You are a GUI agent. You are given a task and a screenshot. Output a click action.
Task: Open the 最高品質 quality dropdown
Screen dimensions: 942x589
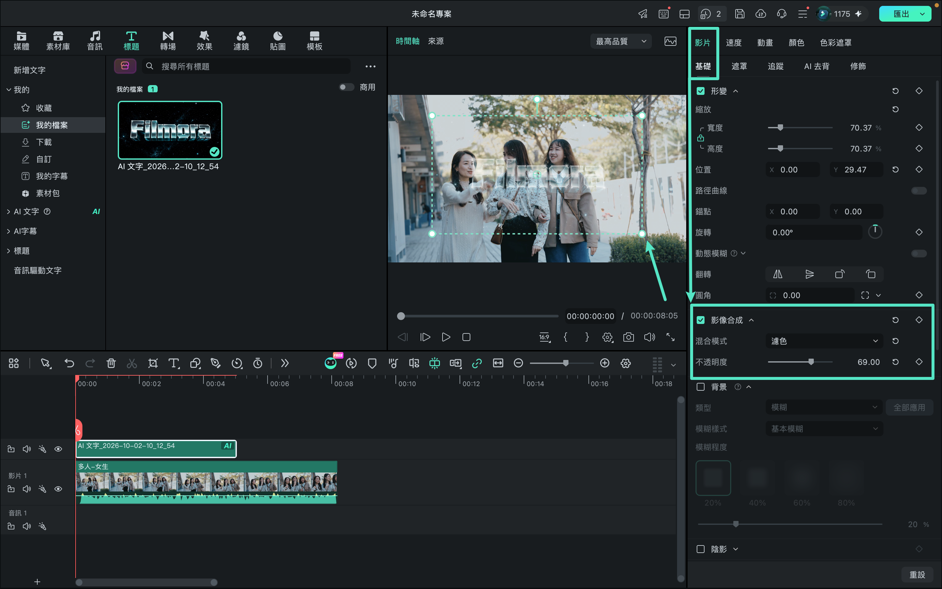pyautogui.click(x=621, y=41)
